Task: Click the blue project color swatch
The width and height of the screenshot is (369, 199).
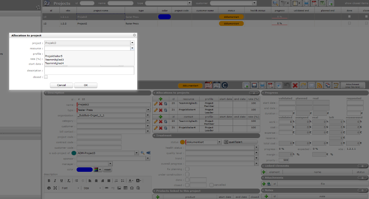Action: (x=84, y=169)
